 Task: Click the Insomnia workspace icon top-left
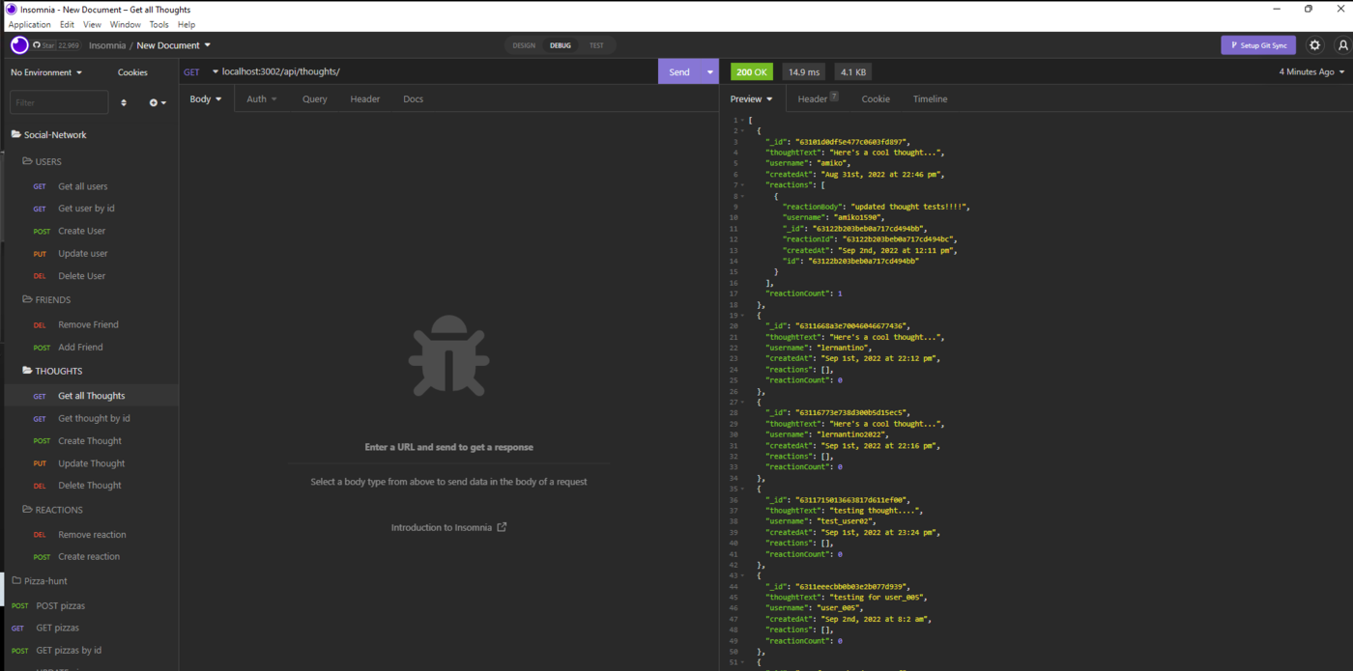[18, 44]
